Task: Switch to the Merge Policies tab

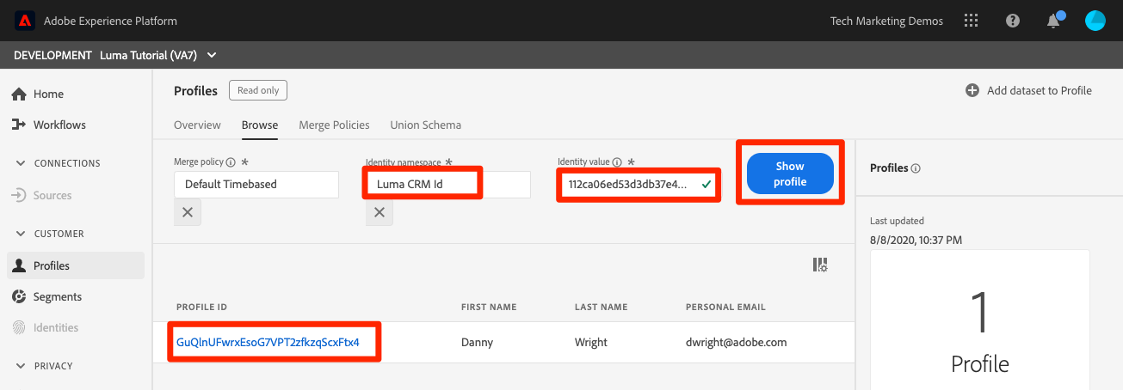Action: [x=334, y=125]
